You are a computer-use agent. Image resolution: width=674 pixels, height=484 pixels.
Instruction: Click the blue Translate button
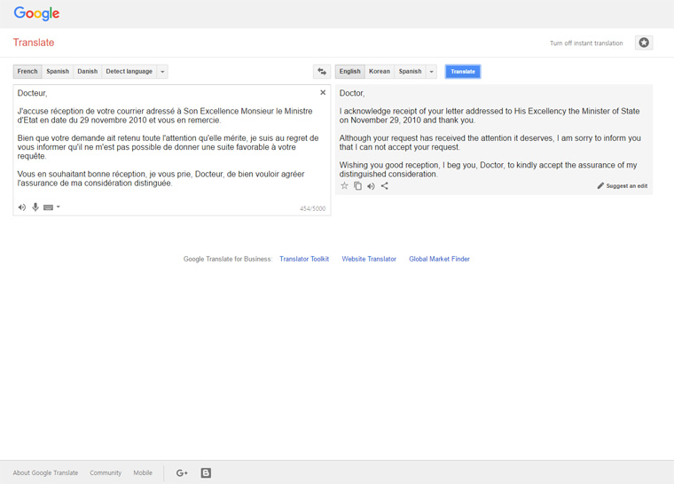click(463, 71)
